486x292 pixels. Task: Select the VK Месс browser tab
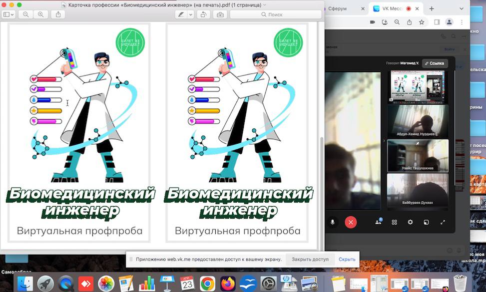(x=392, y=8)
